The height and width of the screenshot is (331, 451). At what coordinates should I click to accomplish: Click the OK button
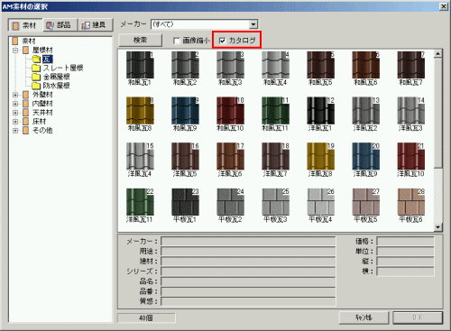coord(418,317)
